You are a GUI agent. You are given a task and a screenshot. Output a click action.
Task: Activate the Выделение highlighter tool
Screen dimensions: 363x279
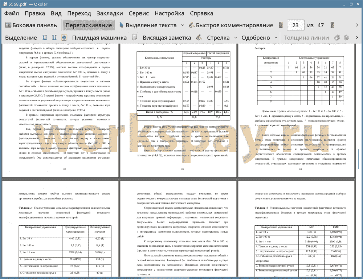(x=21, y=38)
